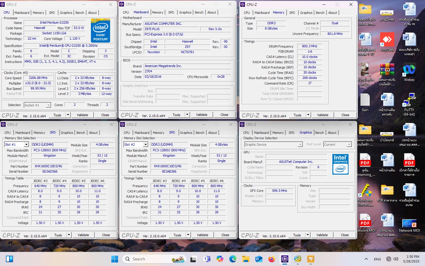Screen dimensions: 425x266
Task: Open Outlook from the taskbar
Action: [x=259, y=259]
